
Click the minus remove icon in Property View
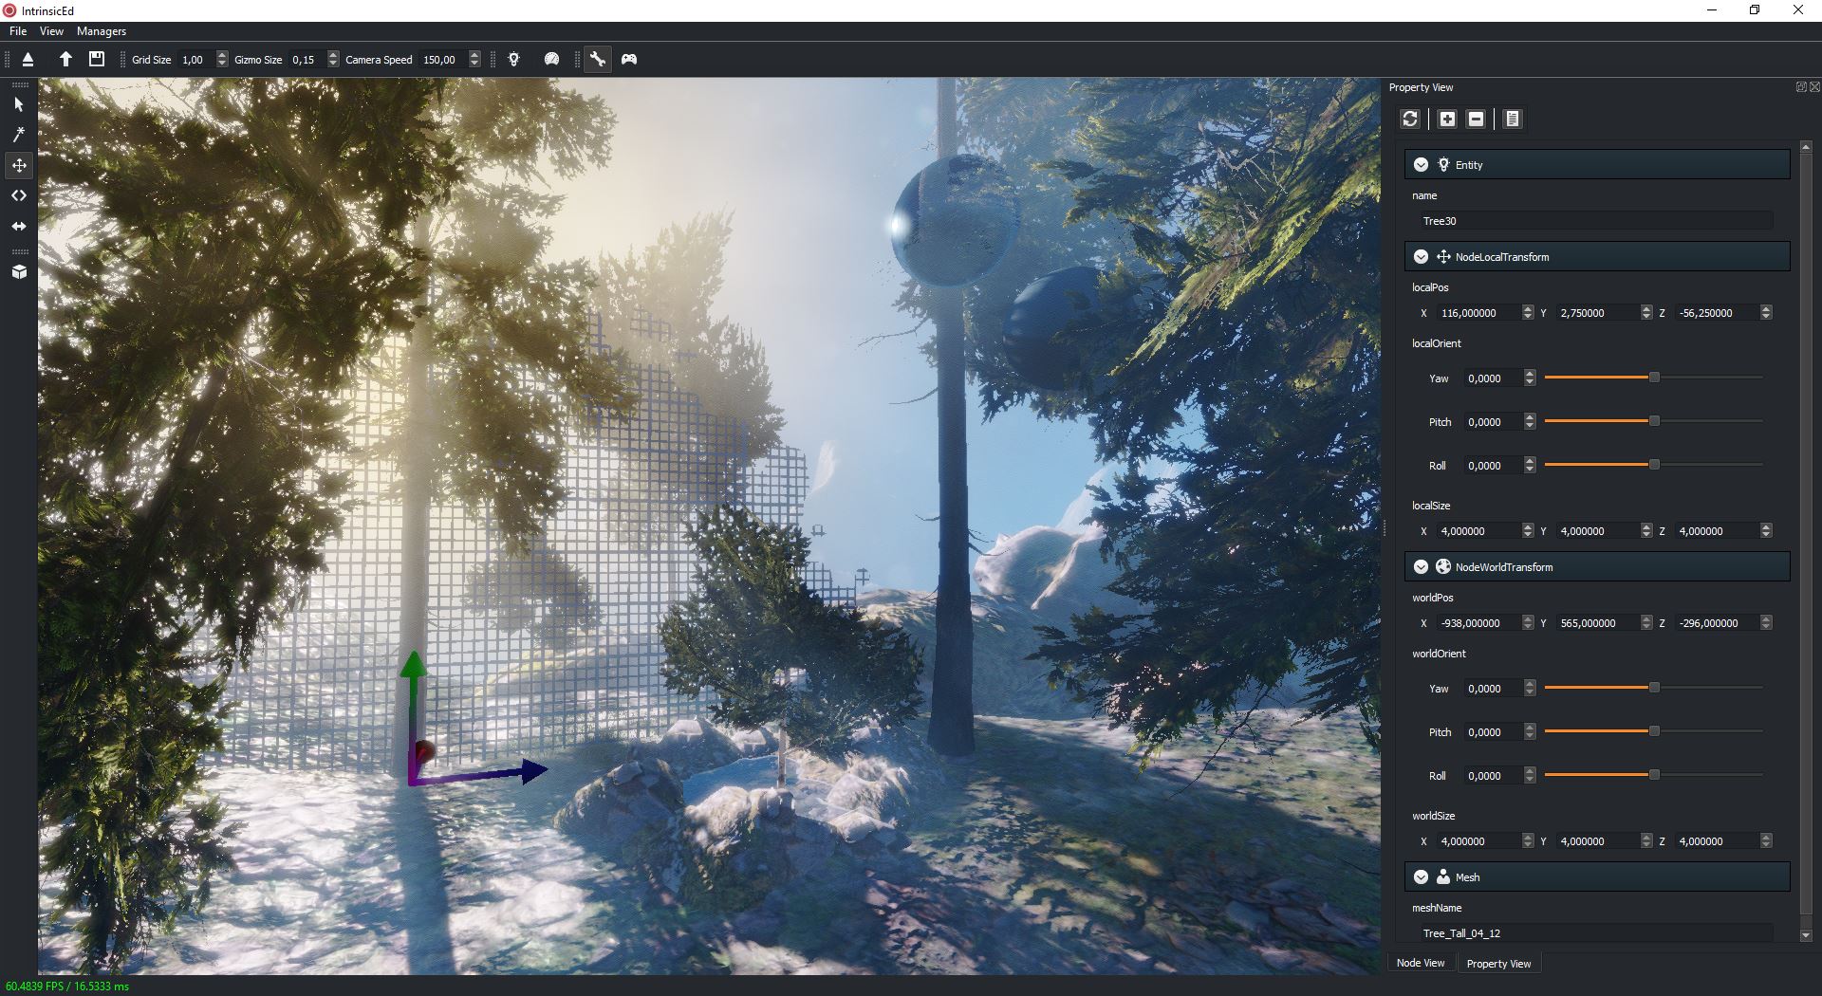click(x=1476, y=119)
